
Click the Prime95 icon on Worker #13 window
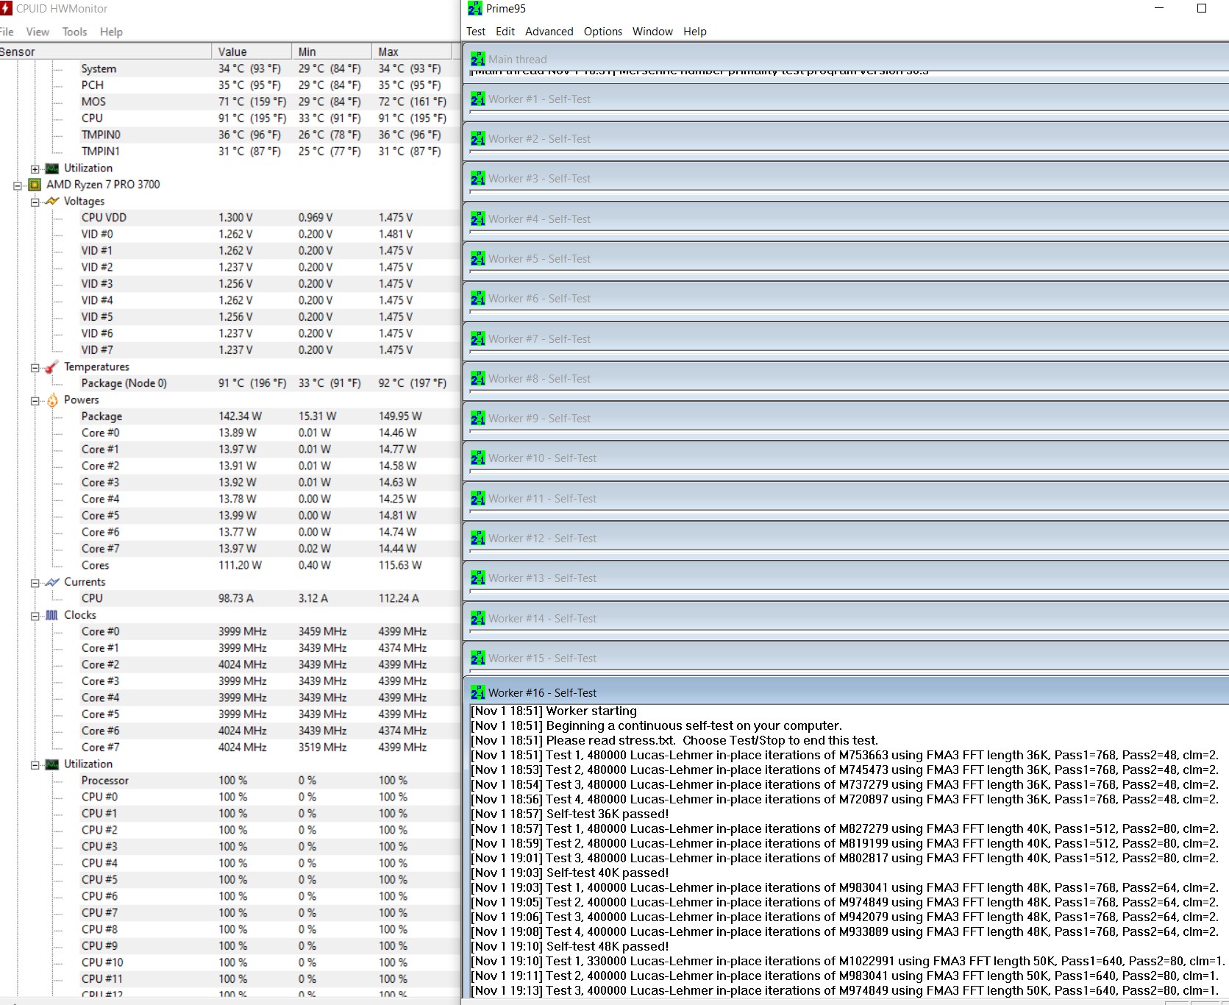[478, 578]
